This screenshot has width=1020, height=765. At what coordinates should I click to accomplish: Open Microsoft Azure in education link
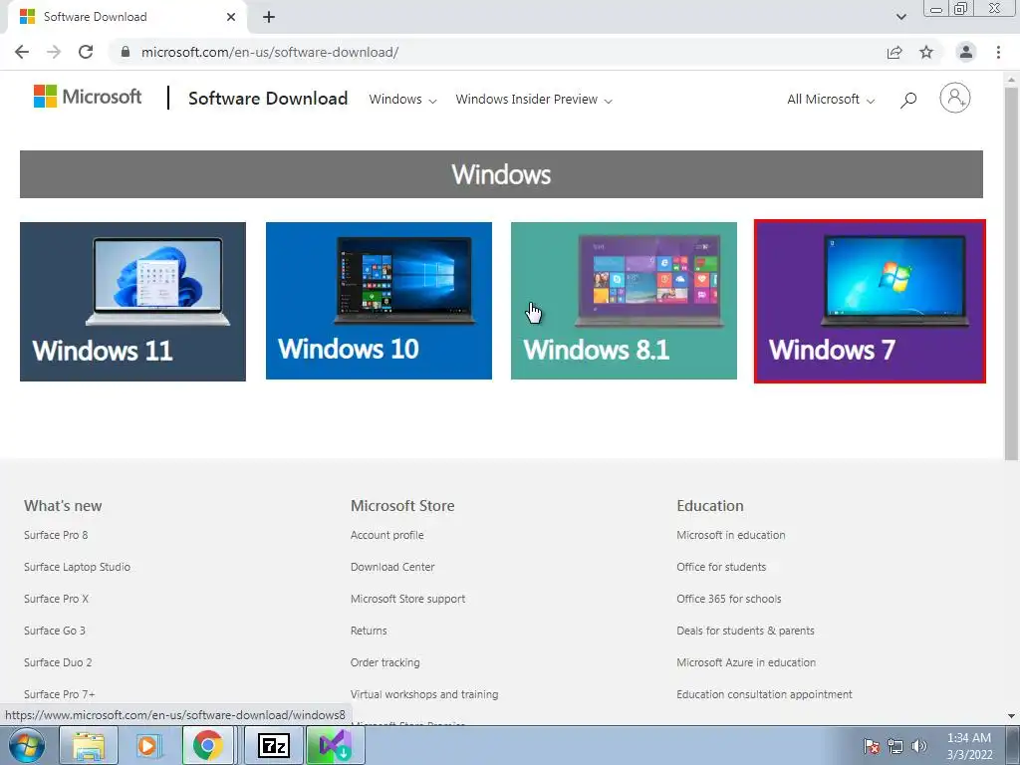coord(746,662)
